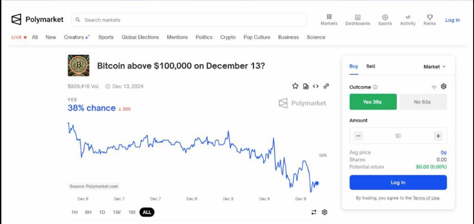Open the Creators category menu
The height and width of the screenshot is (224, 474).
click(x=77, y=37)
